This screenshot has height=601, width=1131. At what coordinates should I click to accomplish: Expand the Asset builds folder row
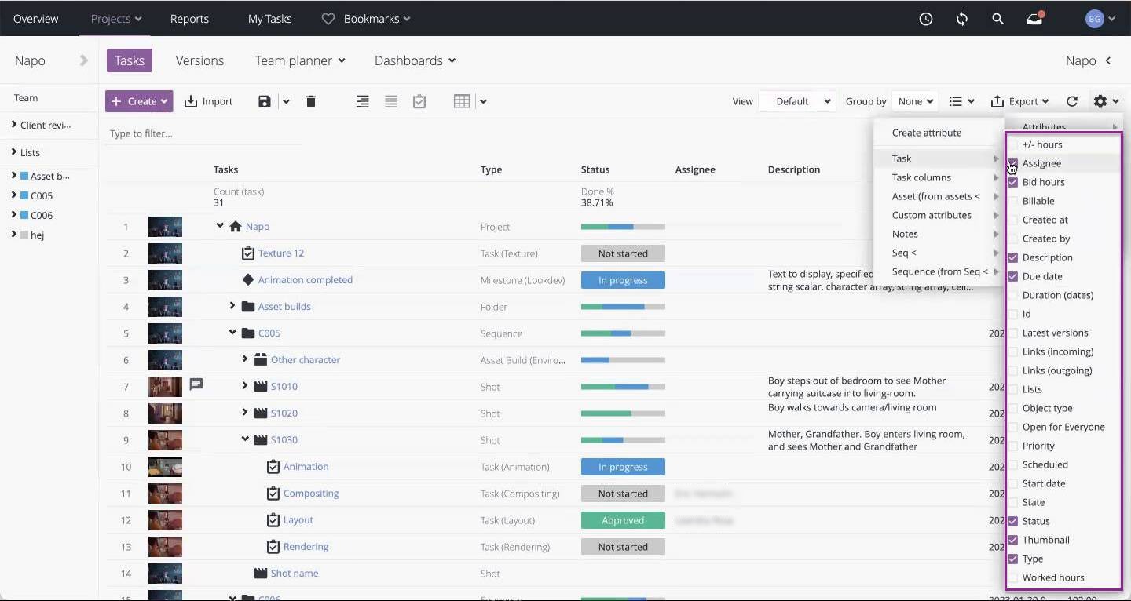pos(232,305)
